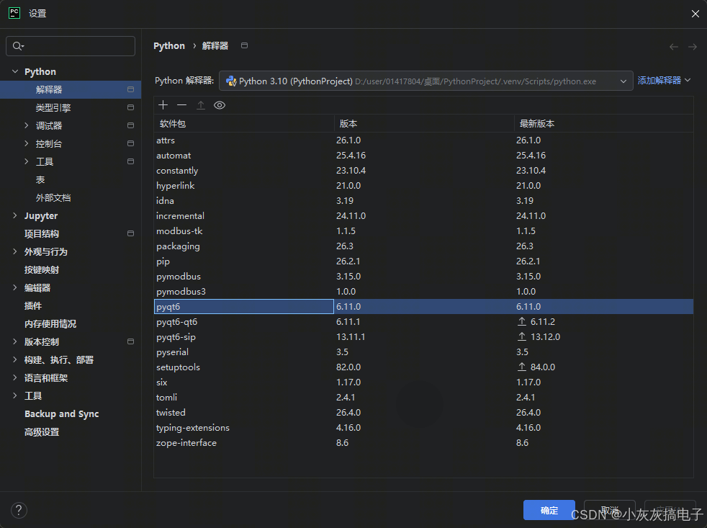Expand 语言和框架 group

coord(15,377)
